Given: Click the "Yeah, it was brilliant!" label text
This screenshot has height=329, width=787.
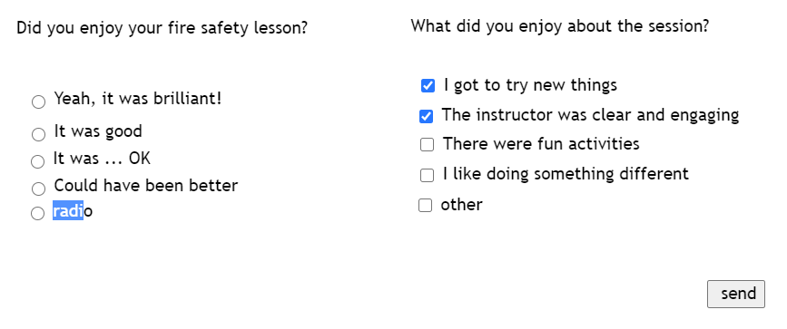Looking at the screenshot, I should tap(138, 98).
